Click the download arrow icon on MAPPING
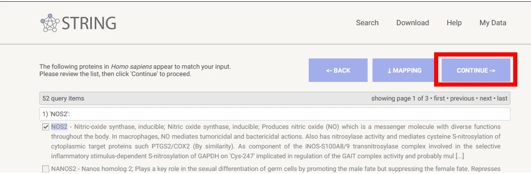 [x=389, y=71]
